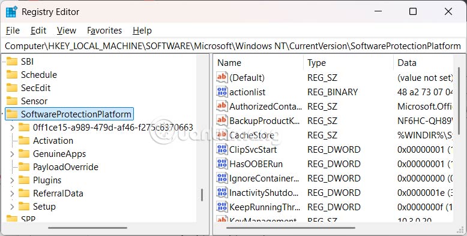
Task: Select the ClipSvcStart value name
Action: pos(253,150)
